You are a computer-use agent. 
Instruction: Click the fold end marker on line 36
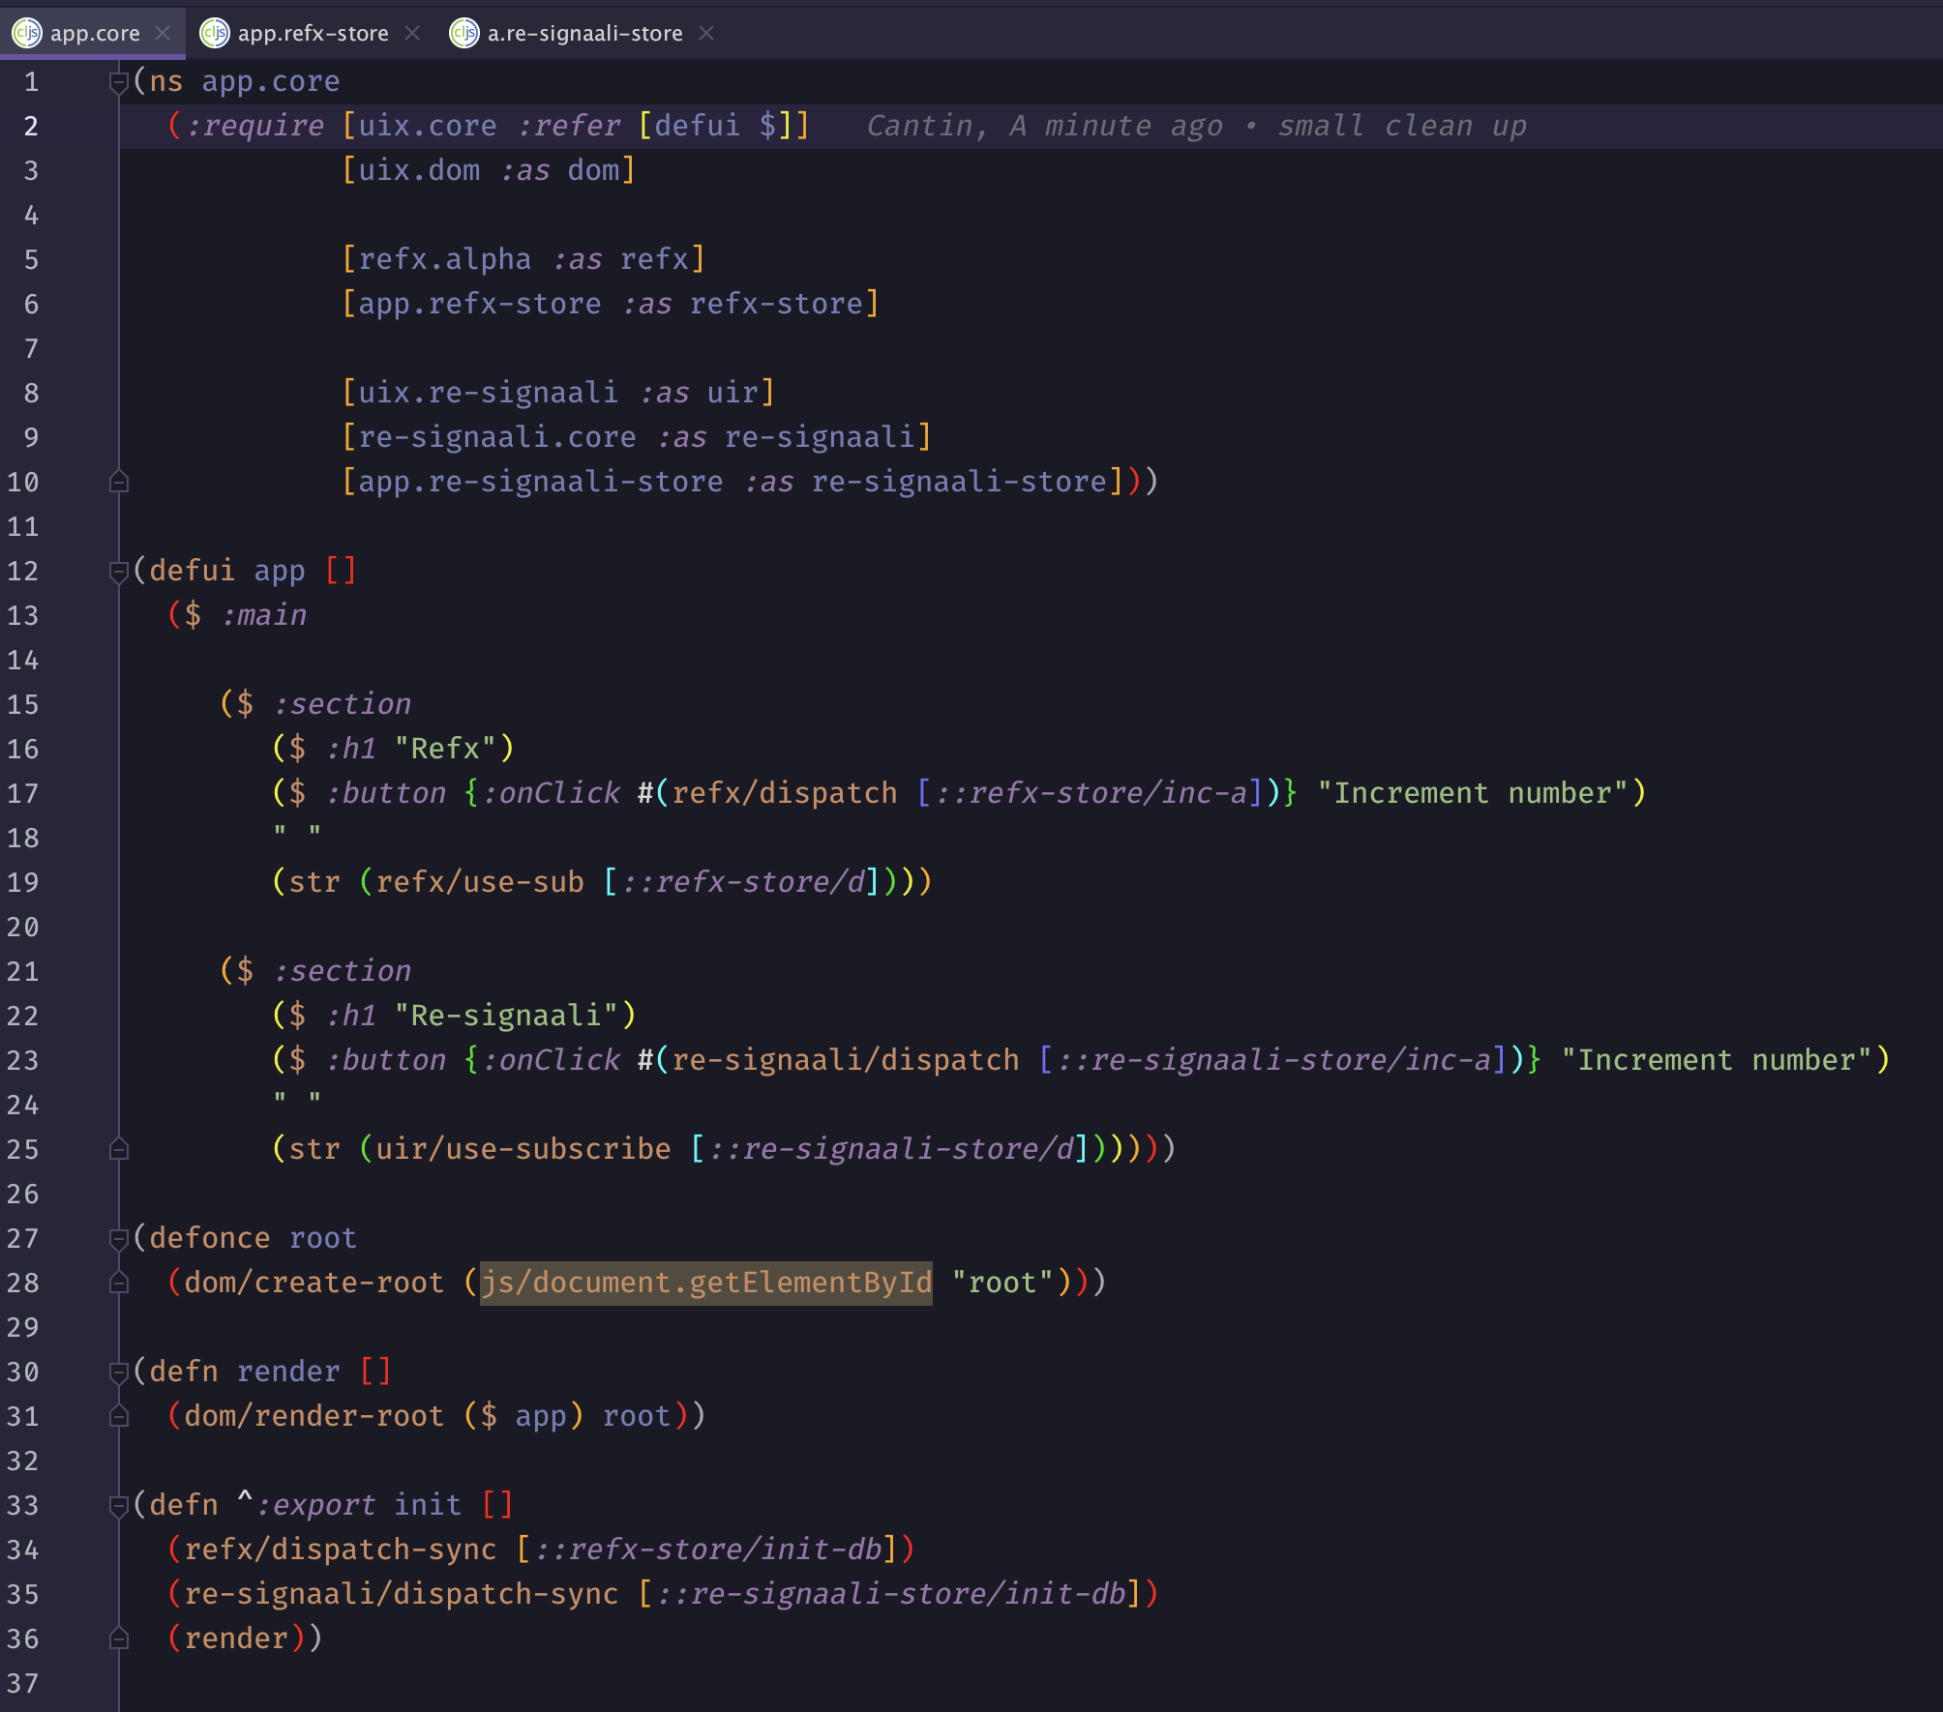119,1638
